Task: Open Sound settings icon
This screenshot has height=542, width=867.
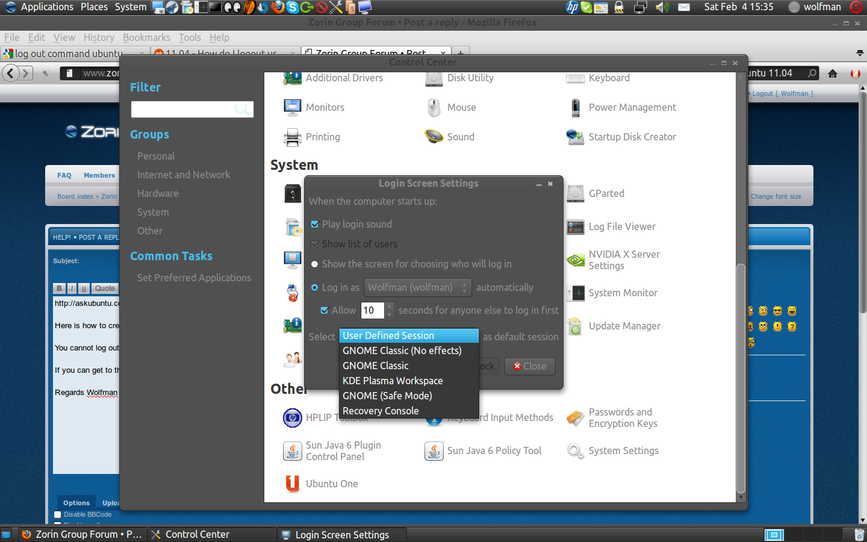Action: [434, 137]
